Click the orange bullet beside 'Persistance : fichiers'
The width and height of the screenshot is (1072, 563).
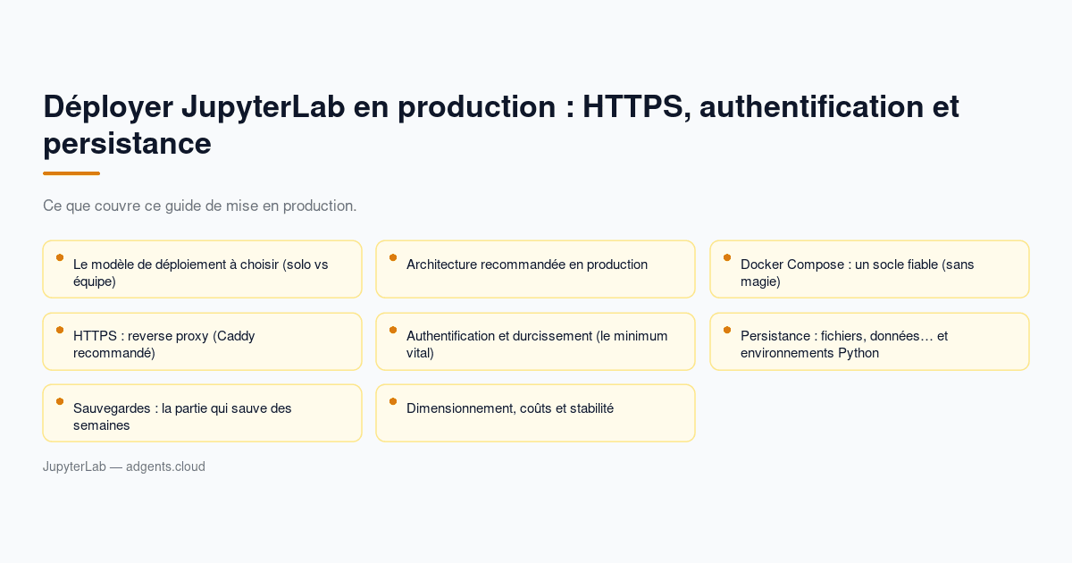click(x=727, y=330)
